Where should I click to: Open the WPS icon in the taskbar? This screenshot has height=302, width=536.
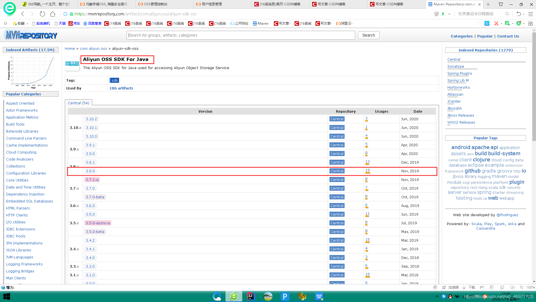point(319,296)
